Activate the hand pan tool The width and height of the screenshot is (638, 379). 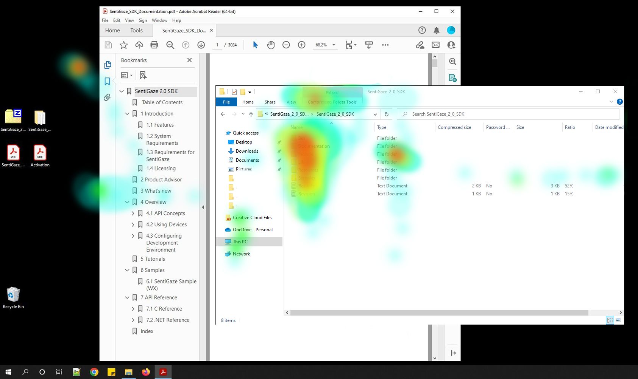coord(270,45)
